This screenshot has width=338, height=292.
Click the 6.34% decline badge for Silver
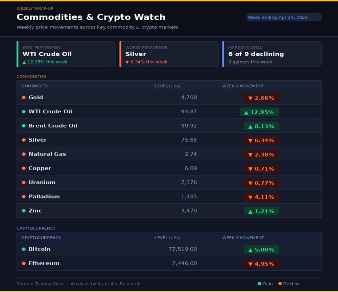point(261,140)
